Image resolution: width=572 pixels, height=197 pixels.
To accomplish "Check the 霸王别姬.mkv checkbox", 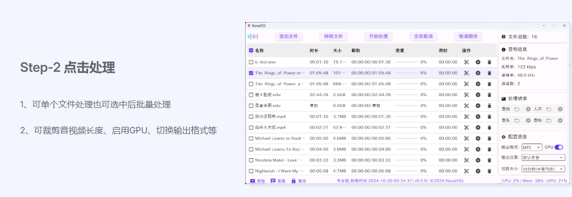I will point(251,94).
